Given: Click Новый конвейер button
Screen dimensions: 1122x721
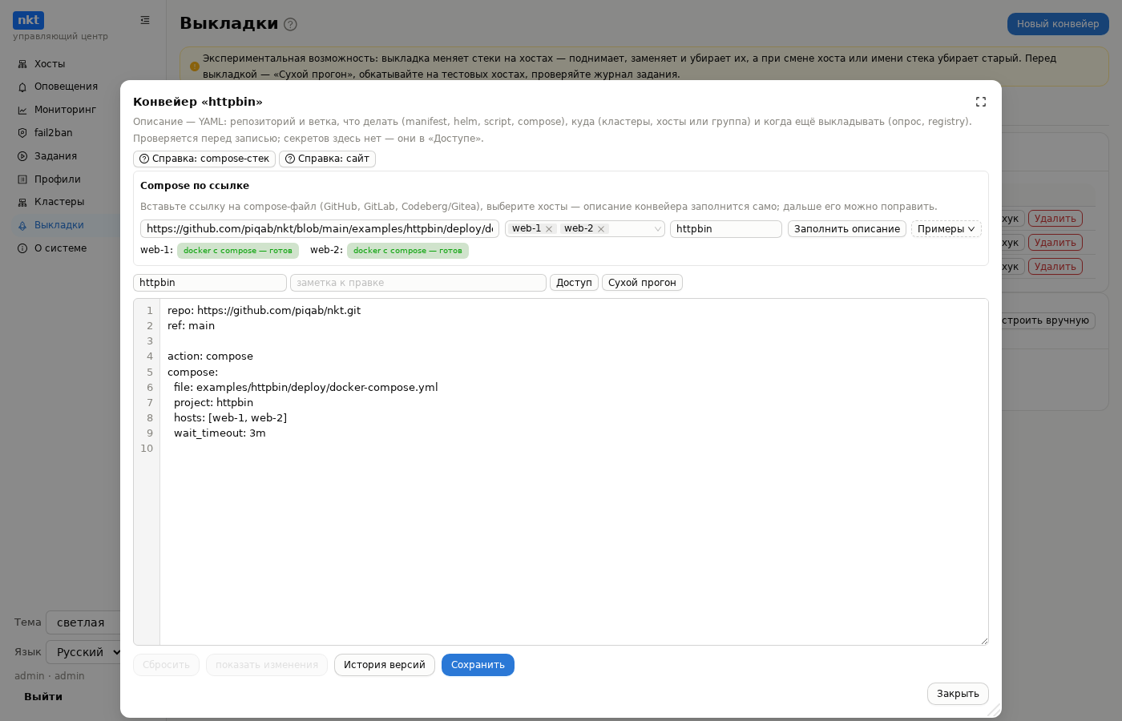Looking at the screenshot, I should (x=1058, y=24).
